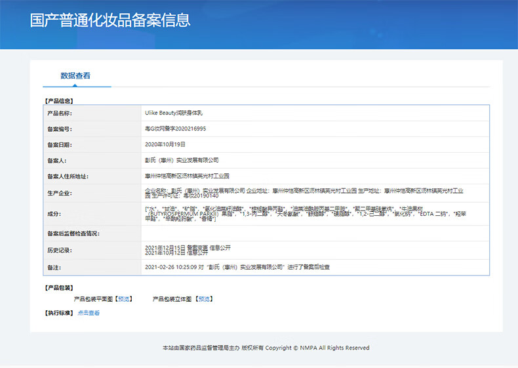
Task: Click the page title 国产普通化妆品备案信息
Action: coord(110,20)
